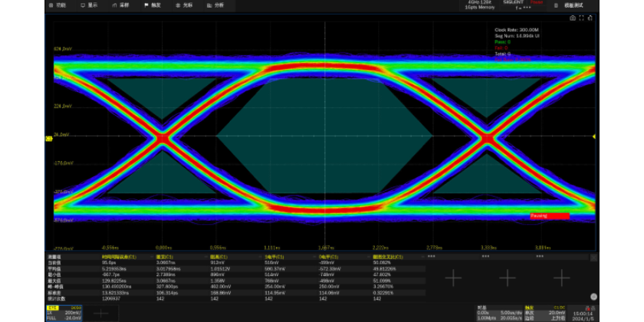Click the trigger level marker on right edge

point(594,136)
